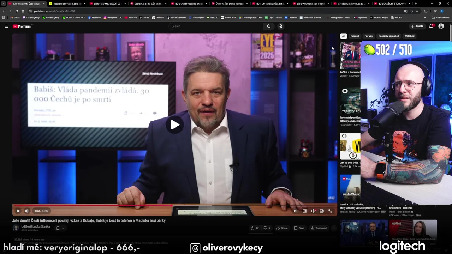
Task: Click the search magnifier button
Action: click(x=269, y=26)
